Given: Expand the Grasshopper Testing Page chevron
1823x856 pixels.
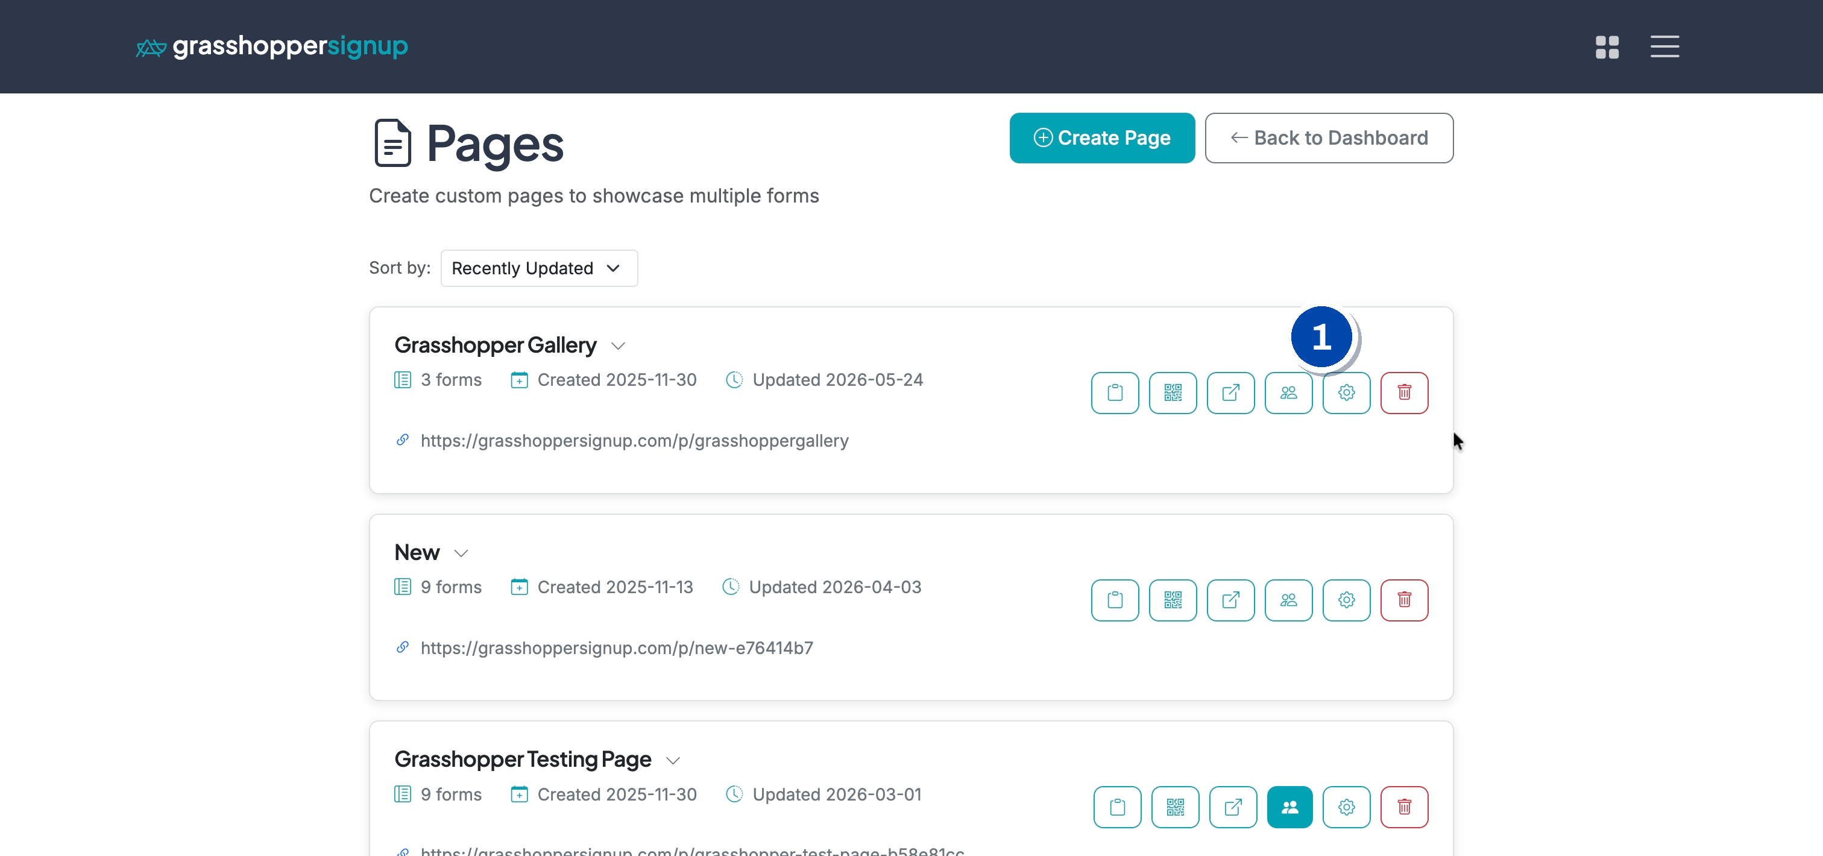Looking at the screenshot, I should [x=672, y=761].
